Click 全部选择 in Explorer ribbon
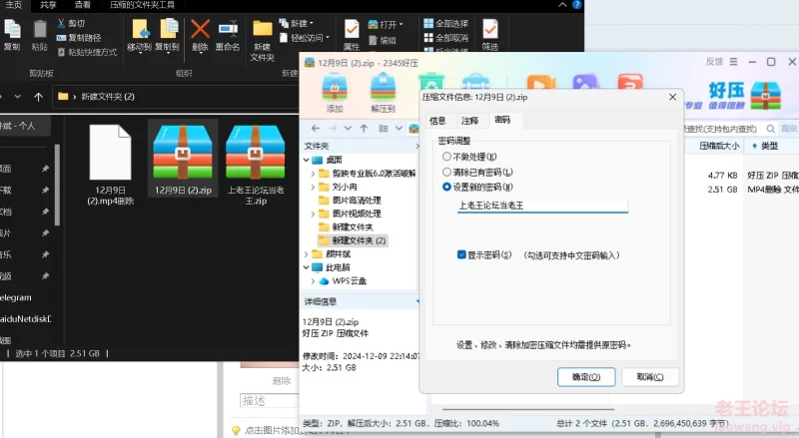This screenshot has height=438, width=799. click(445, 23)
